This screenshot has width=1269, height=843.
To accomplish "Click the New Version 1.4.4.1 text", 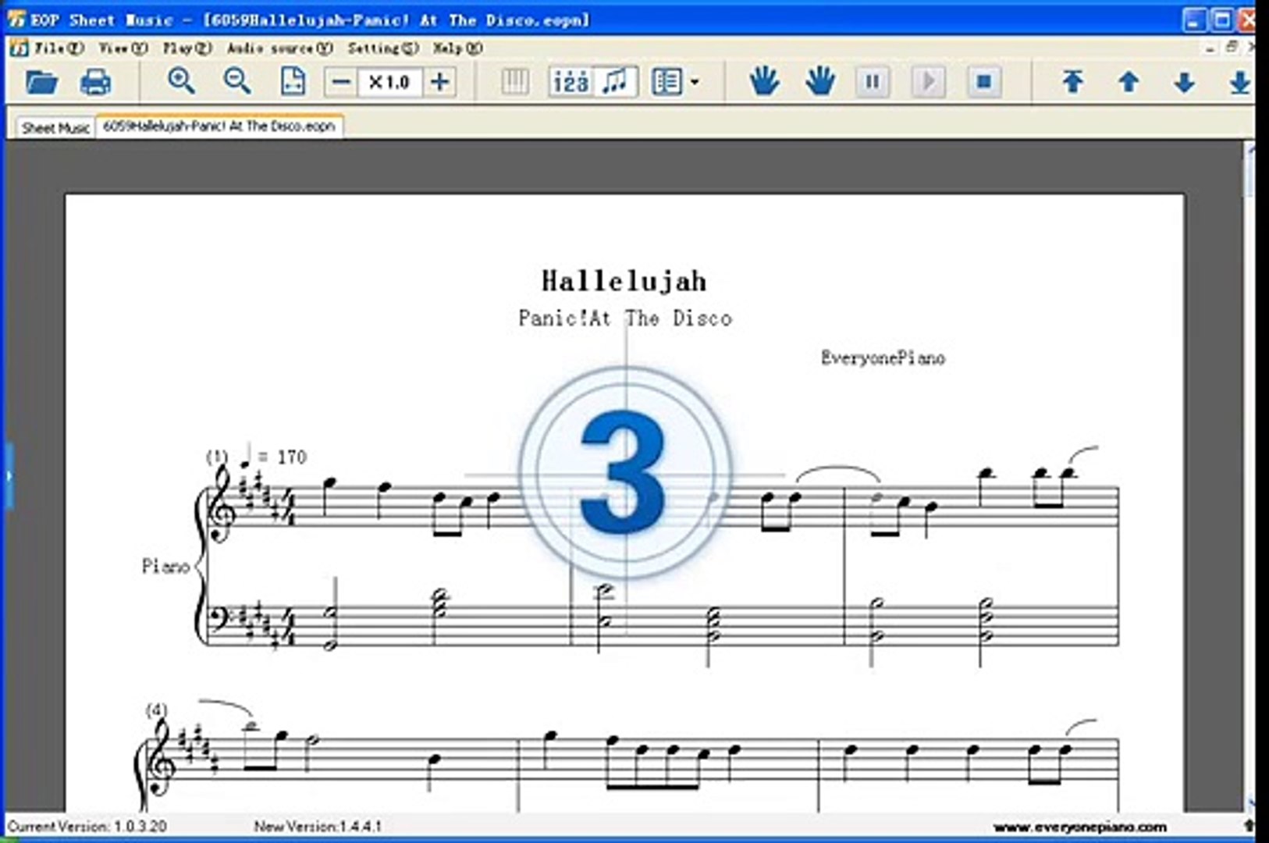I will (318, 826).
